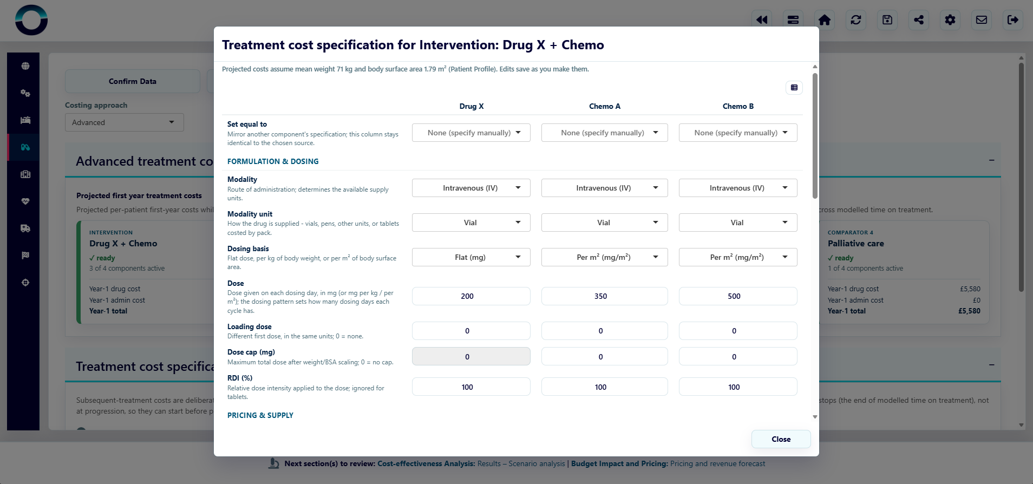Viewport: 1033px width, 484px height.
Task: Open the Budget Impact and Pricing link
Action: click(668, 463)
